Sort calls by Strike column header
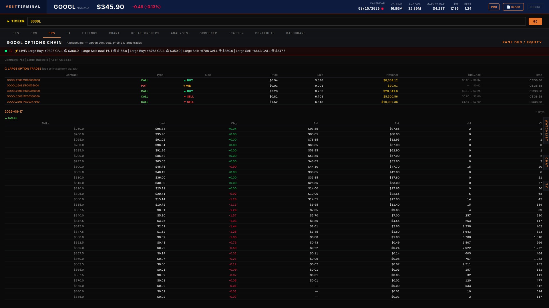Image resolution: width=549 pixels, height=308 pixels. tap(45, 123)
